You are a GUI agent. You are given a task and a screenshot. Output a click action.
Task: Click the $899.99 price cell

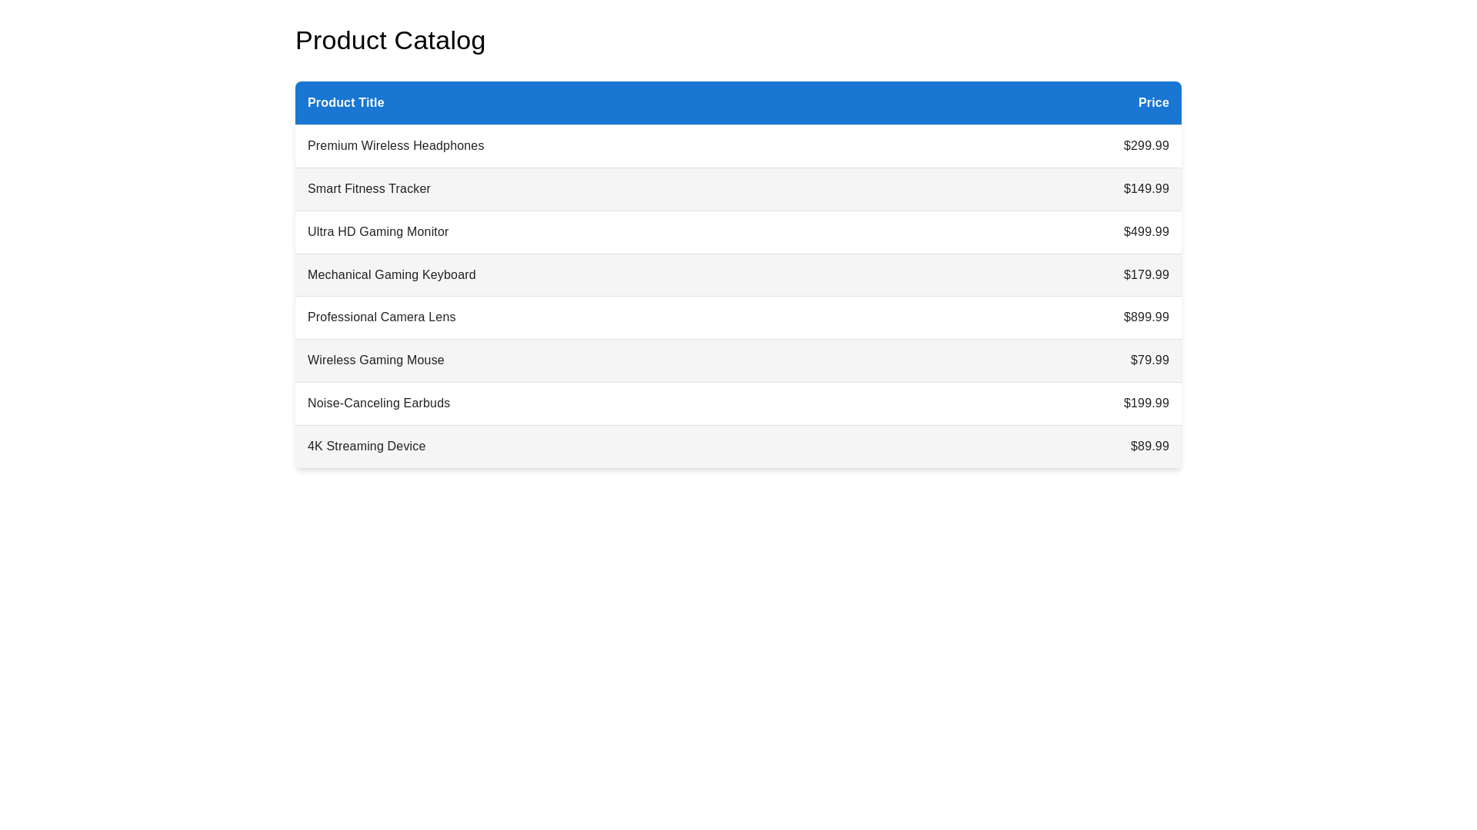pyautogui.click(x=1145, y=317)
